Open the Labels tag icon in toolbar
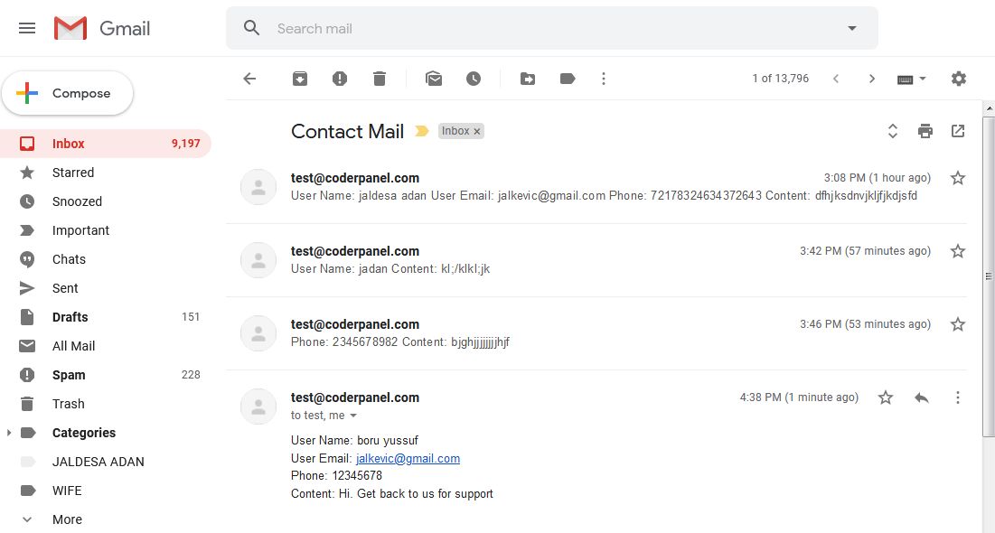The image size is (995, 533). point(568,79)
